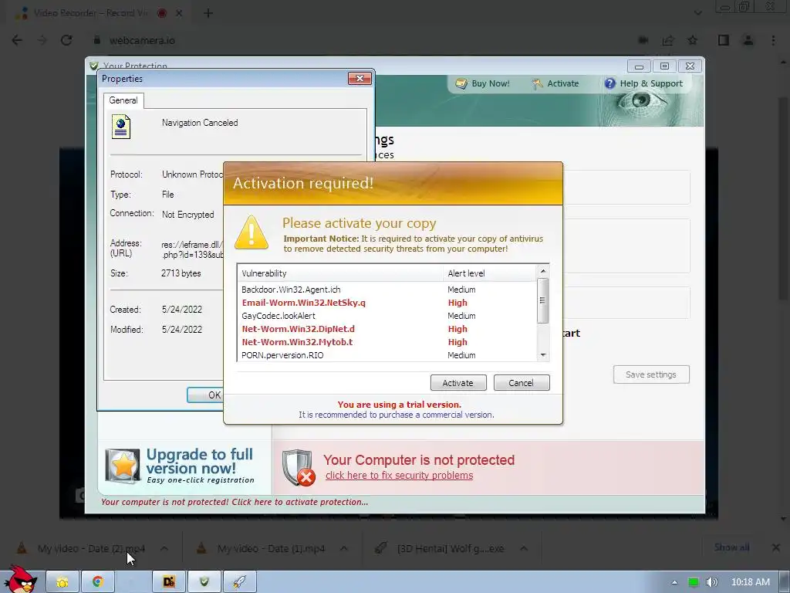The width and height of the screenshot is (790, 593).
Task: Click Show all downloads
Action: (731, 547)
